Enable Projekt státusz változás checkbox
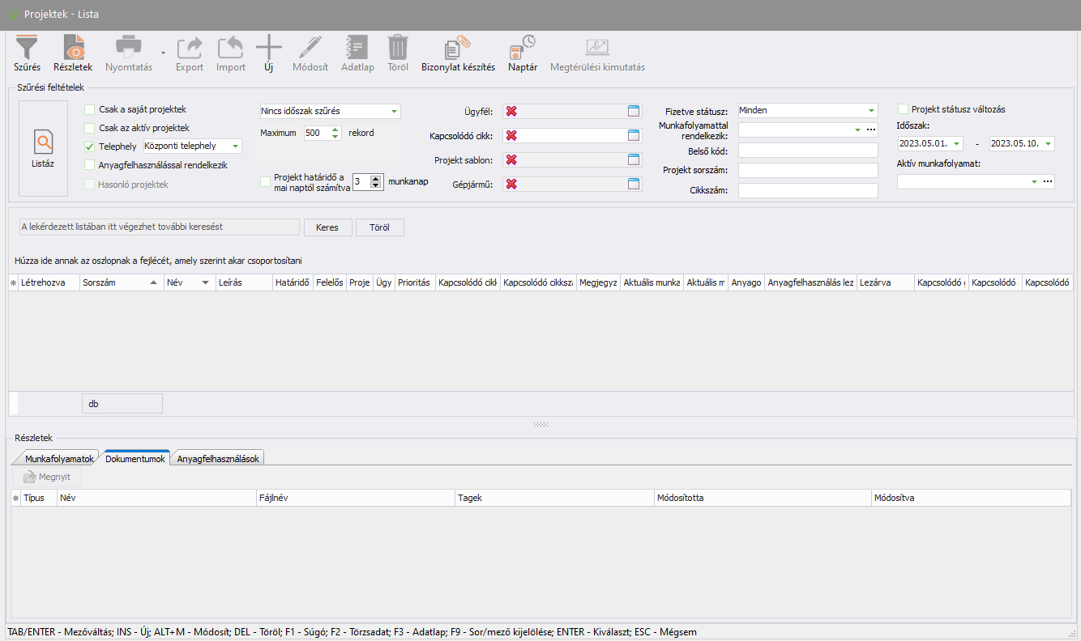Image resolution: width=1081 pixels, height=641 pixels. [904, 109]
